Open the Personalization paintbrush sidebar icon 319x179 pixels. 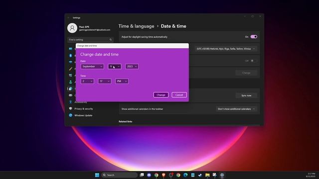coord(71,69)
